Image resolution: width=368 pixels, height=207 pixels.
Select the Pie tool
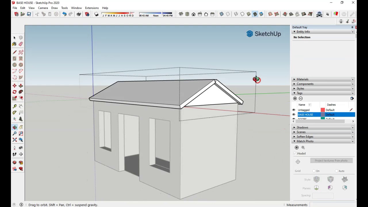[21, 78]
